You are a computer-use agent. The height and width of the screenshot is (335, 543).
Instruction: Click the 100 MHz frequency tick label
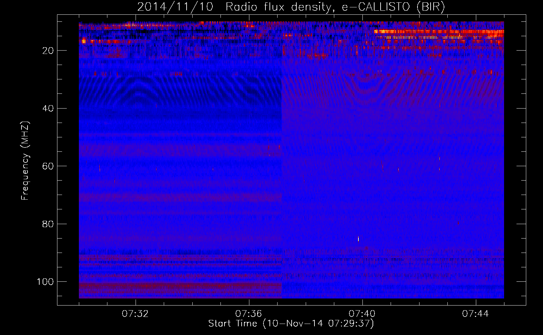(x=46, y=282)
